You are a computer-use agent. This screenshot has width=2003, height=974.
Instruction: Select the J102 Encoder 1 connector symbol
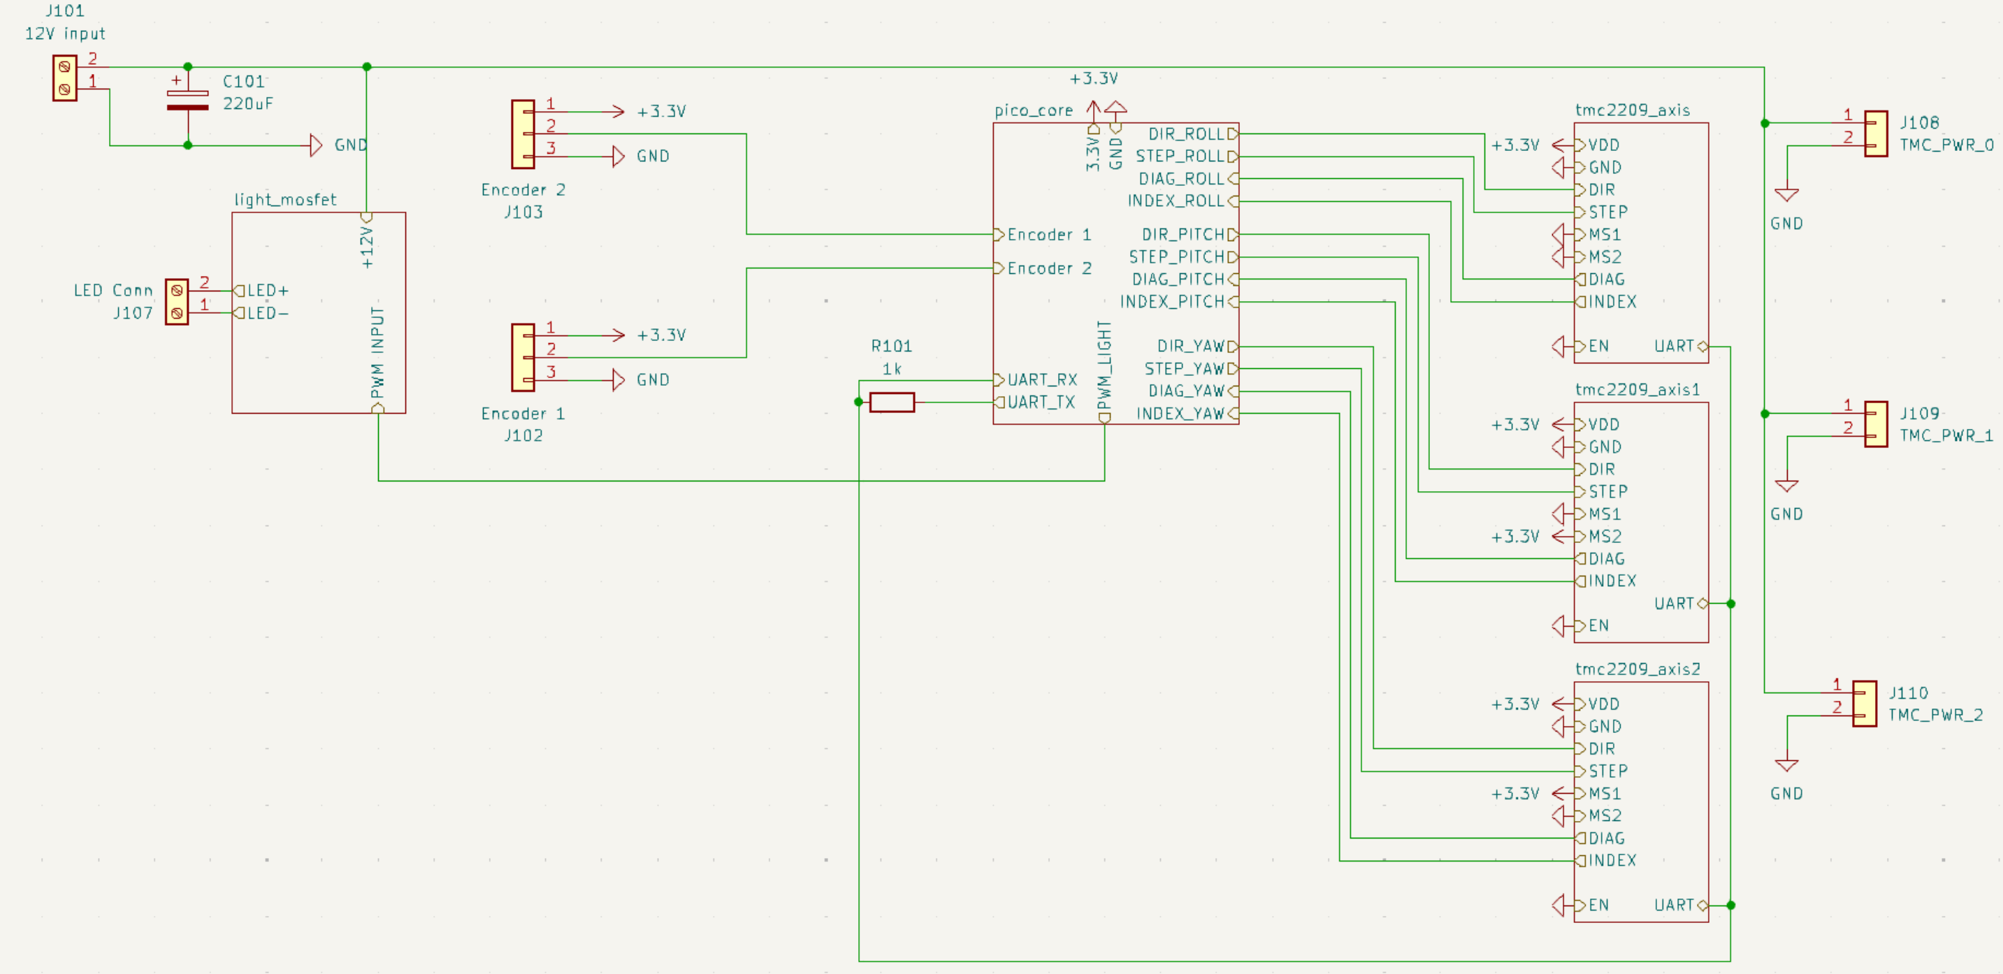(x=523, y=358)
